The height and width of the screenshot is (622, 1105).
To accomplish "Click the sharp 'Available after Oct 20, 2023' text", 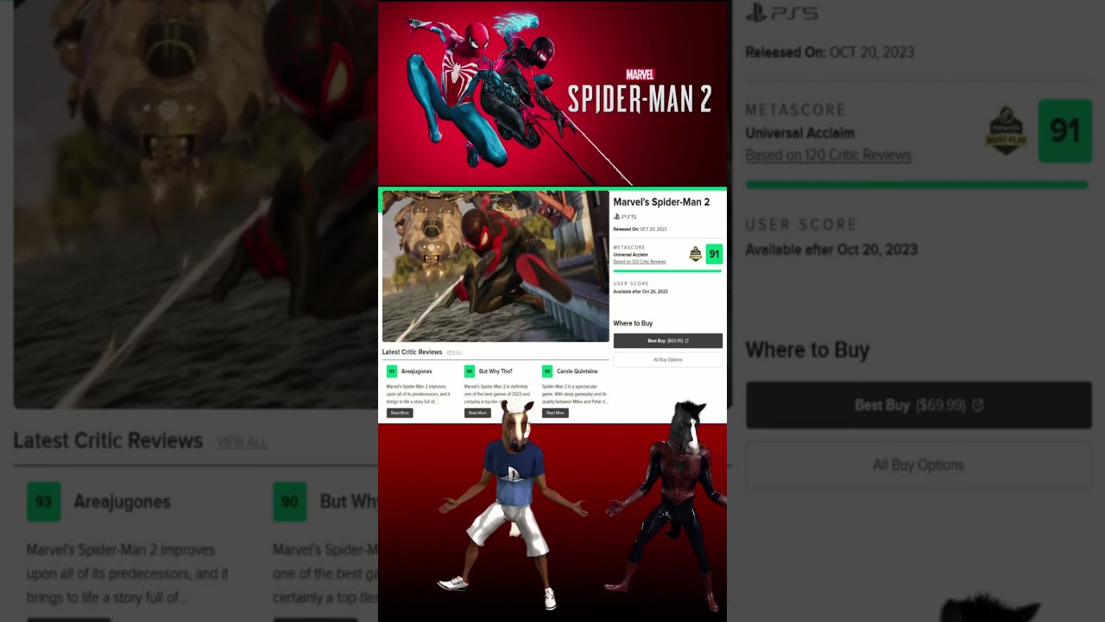I will point(641,292).
